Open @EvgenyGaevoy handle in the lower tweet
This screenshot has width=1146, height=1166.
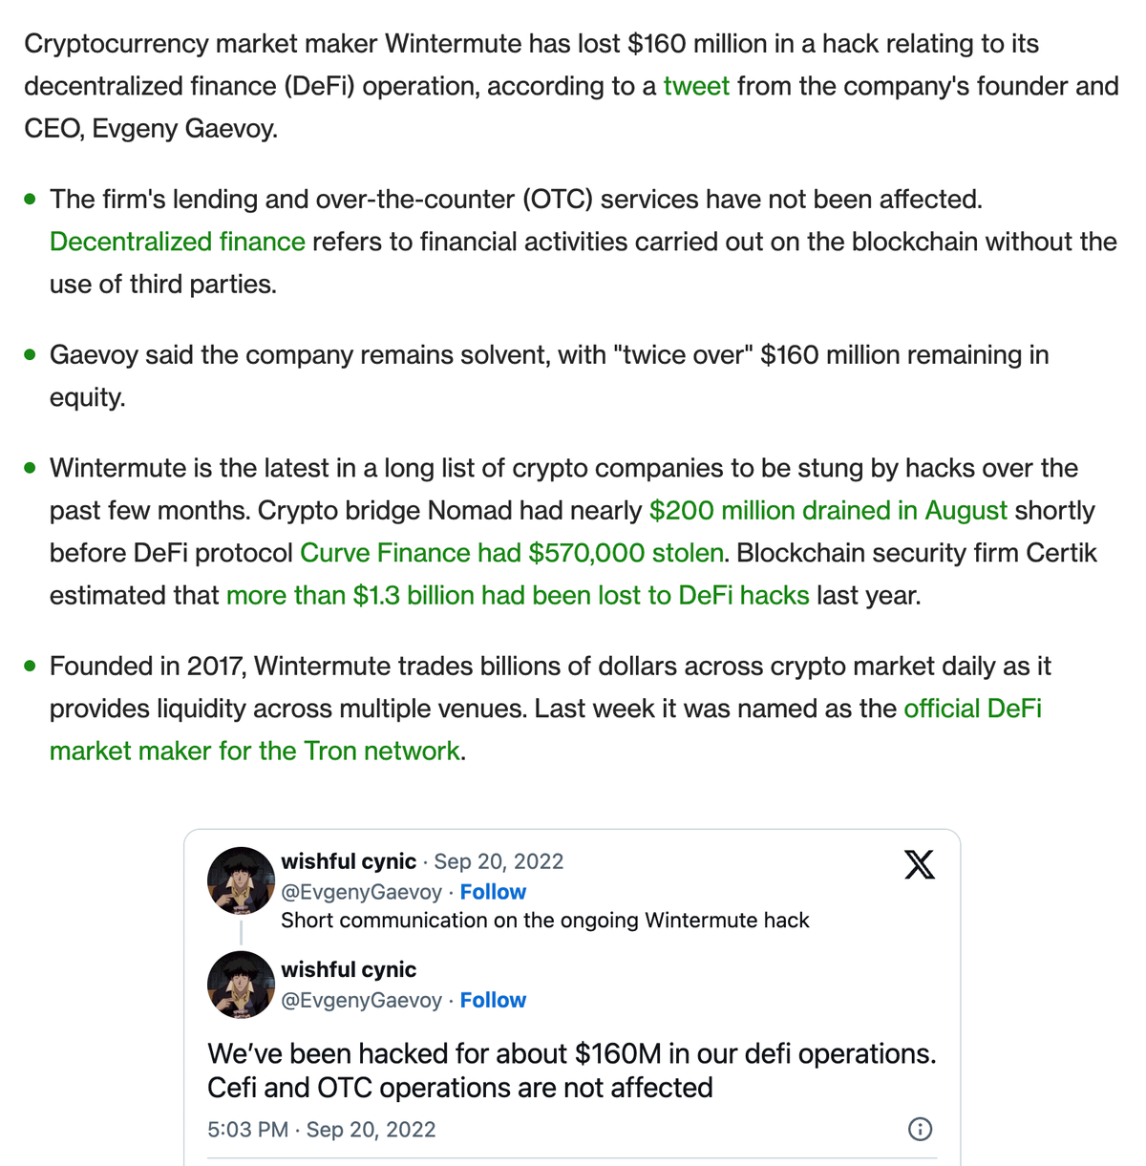pos(362,1000)
